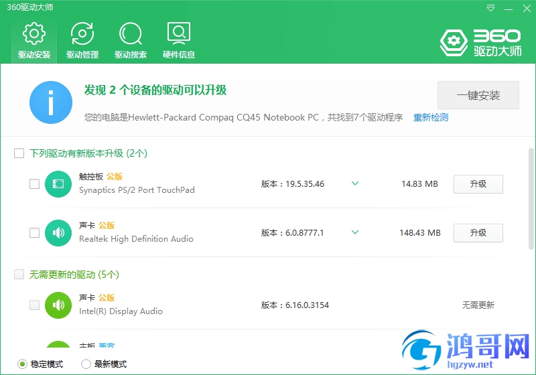Click the Realtek High Definition Audio name

pos(136,239)
